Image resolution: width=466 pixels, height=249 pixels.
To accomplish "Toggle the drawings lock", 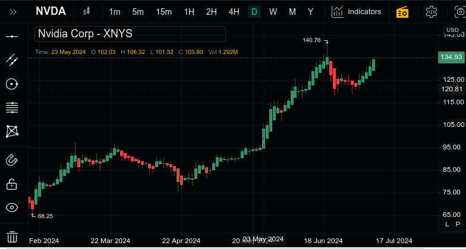I will point(12,184).
